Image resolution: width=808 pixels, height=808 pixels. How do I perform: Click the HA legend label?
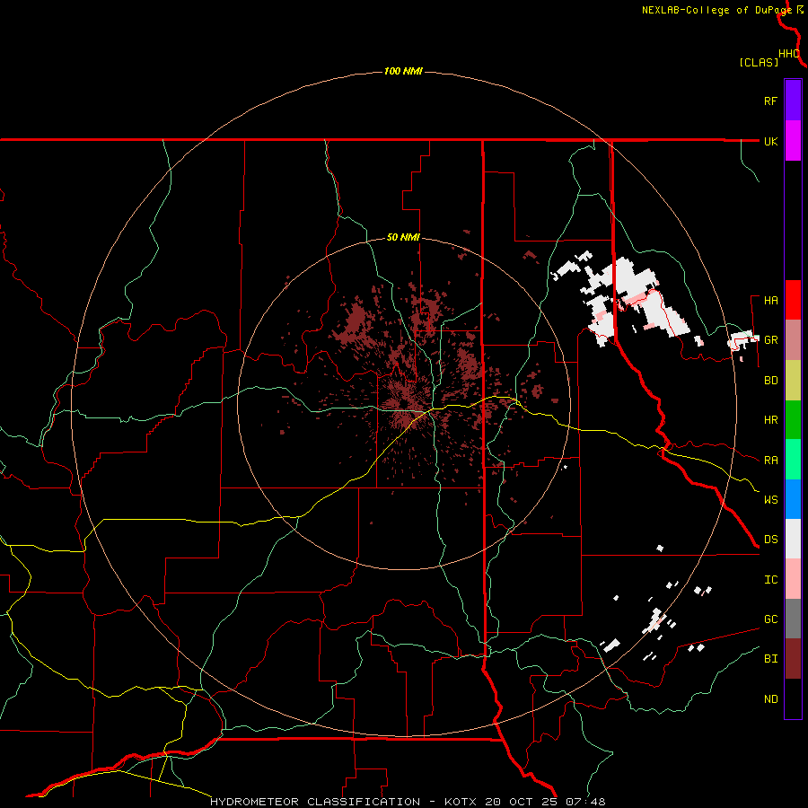(770, 301)
